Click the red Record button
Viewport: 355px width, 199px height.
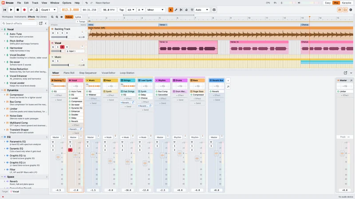pos(24,10)
